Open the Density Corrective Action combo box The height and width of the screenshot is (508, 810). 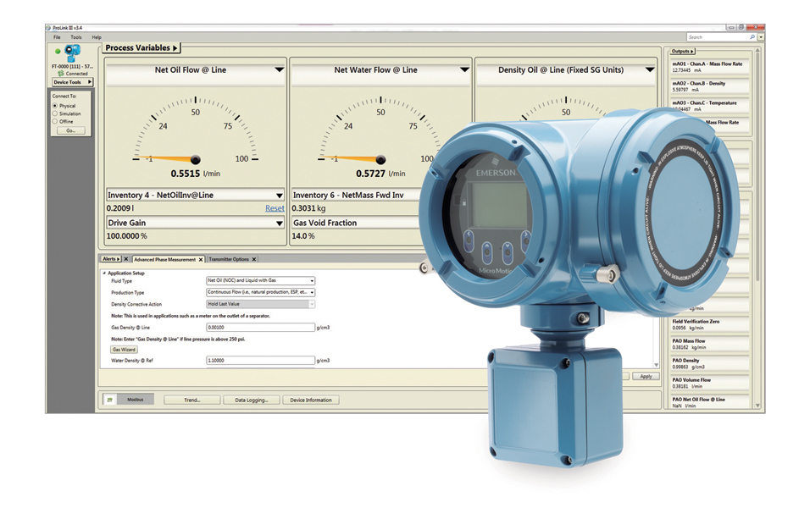261,304
